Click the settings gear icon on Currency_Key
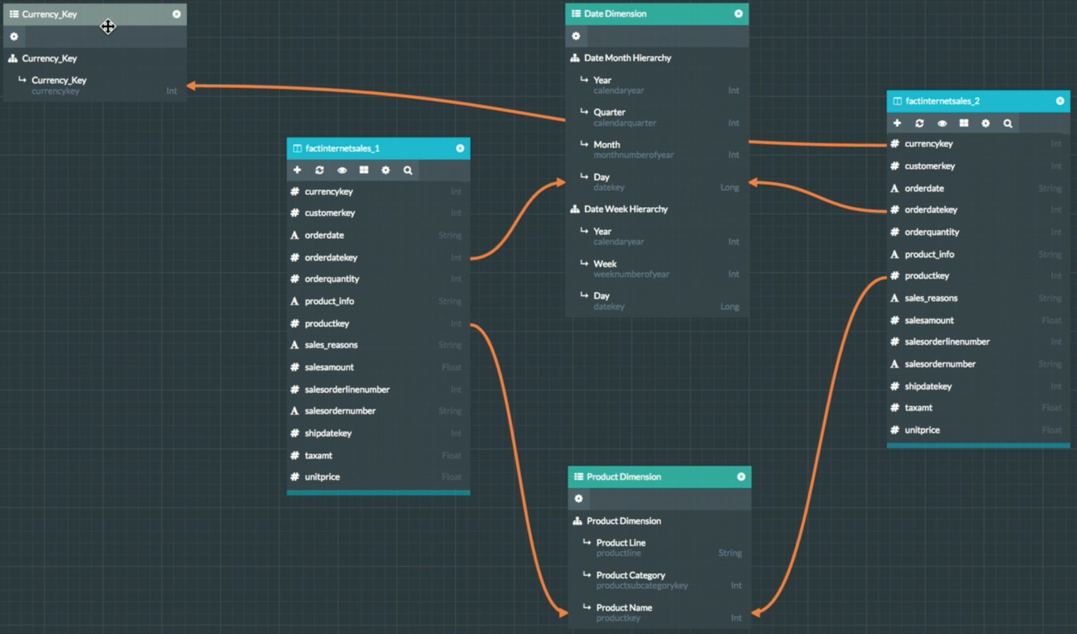Screen dimensions: 1077x634 pyautogui.click(x=13, y=36)
